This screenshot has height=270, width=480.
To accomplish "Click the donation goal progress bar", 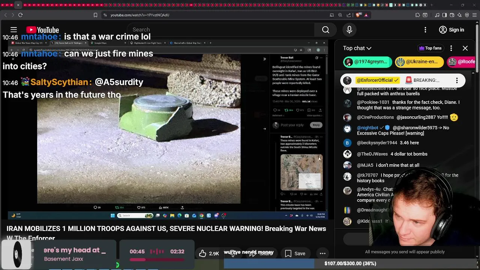I will (350, 264).
